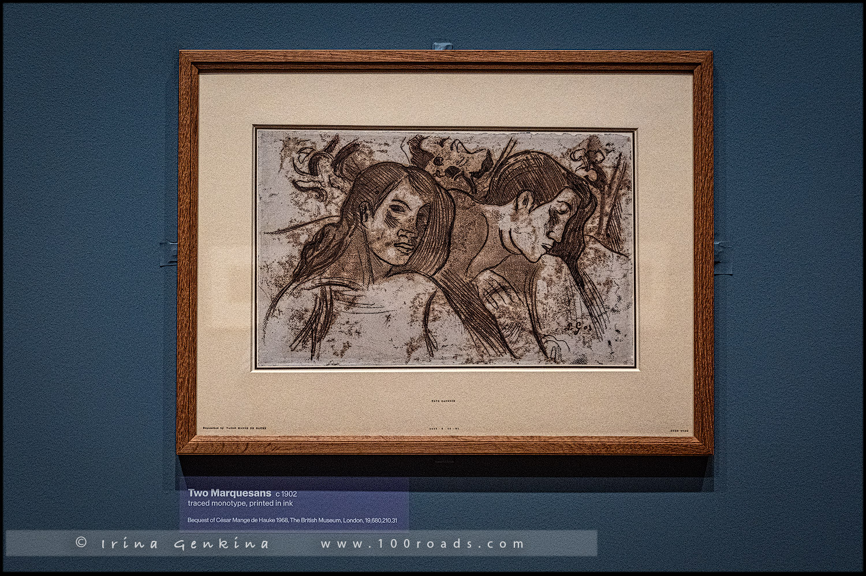Image resolution: width=866 pixels, height=576 pixels.
Task: Click the "Paul Gauguin" inscription on mat
Action: (x=443, y=401)
